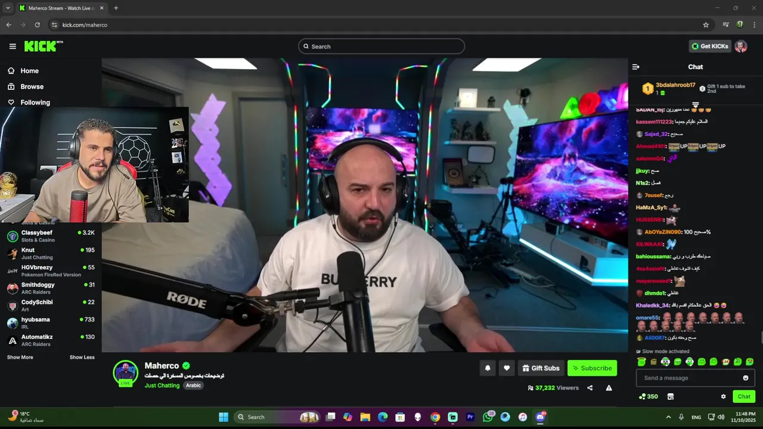Click the share stream icon

coord(590,388)
